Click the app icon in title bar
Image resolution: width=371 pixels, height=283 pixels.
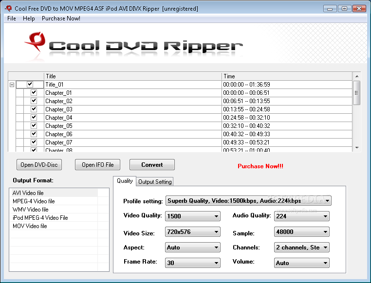(x=8, y=8)
